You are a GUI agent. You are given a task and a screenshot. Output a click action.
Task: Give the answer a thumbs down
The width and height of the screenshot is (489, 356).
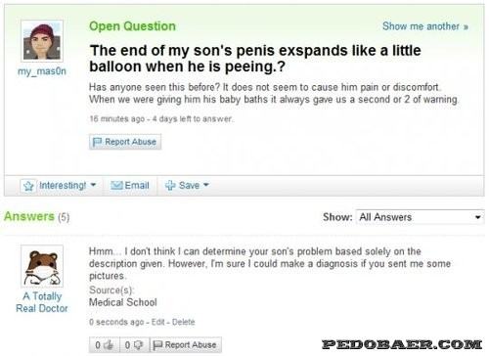[134, 344]
